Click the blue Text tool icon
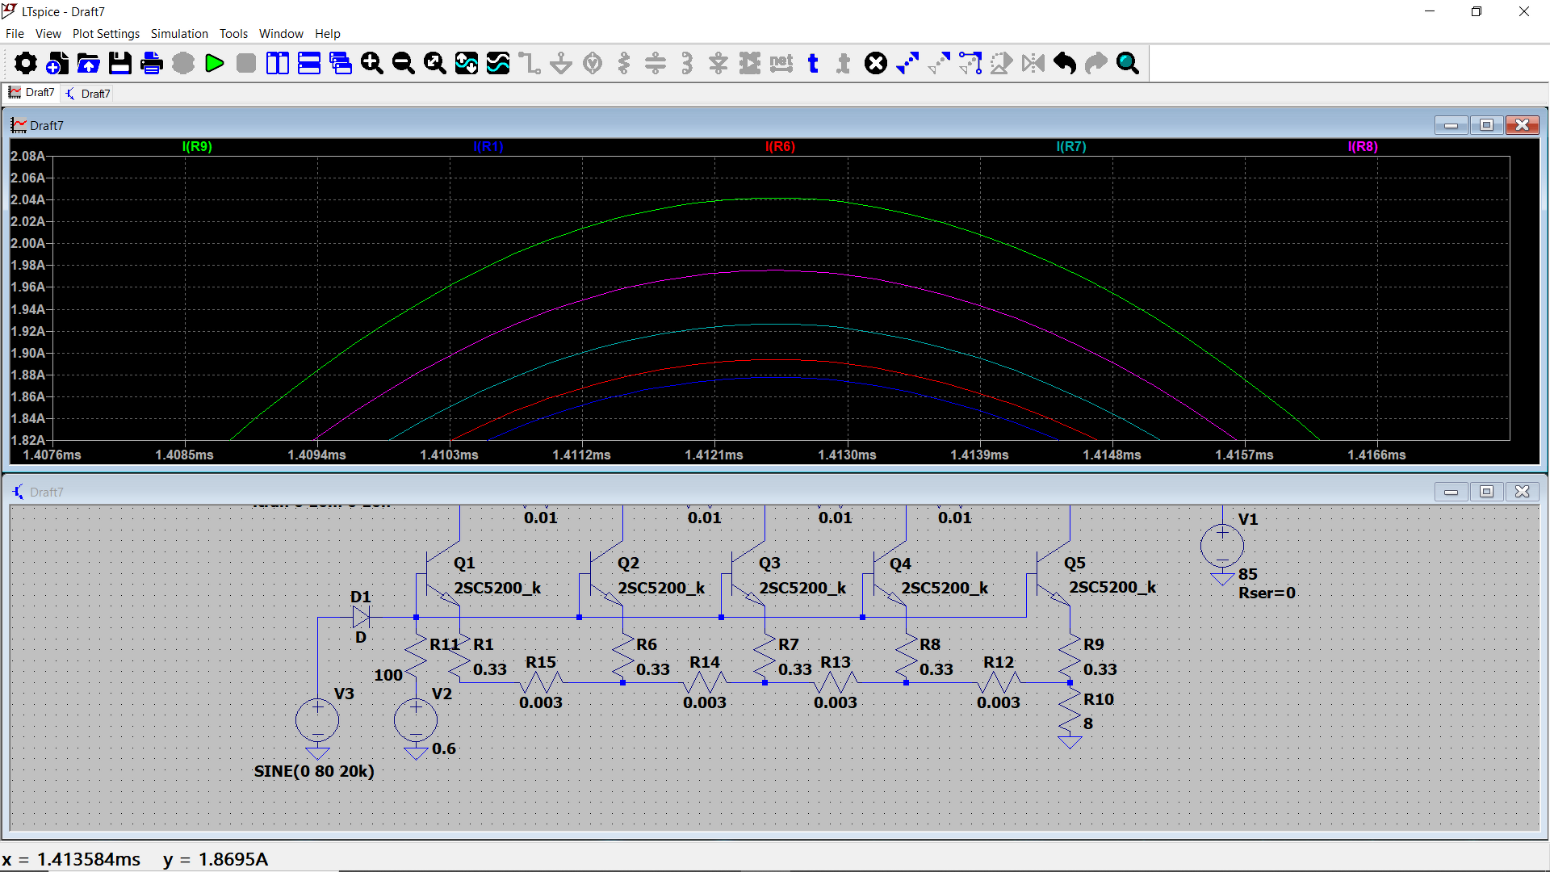The width and height of the screenshot is (1550, 872). [813, 63]
